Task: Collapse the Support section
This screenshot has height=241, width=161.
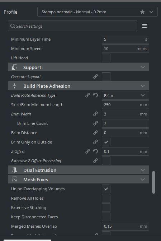Action: [x=79, y=67]
